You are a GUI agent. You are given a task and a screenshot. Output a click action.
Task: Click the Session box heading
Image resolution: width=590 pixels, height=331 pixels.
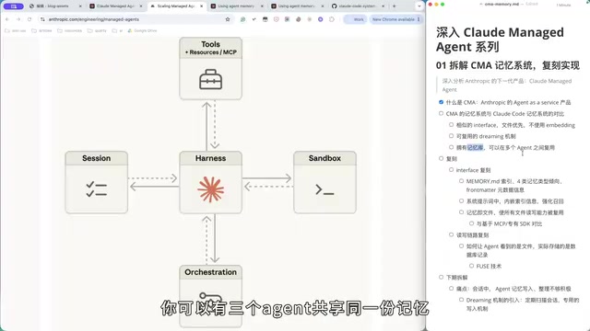(96, 158)
